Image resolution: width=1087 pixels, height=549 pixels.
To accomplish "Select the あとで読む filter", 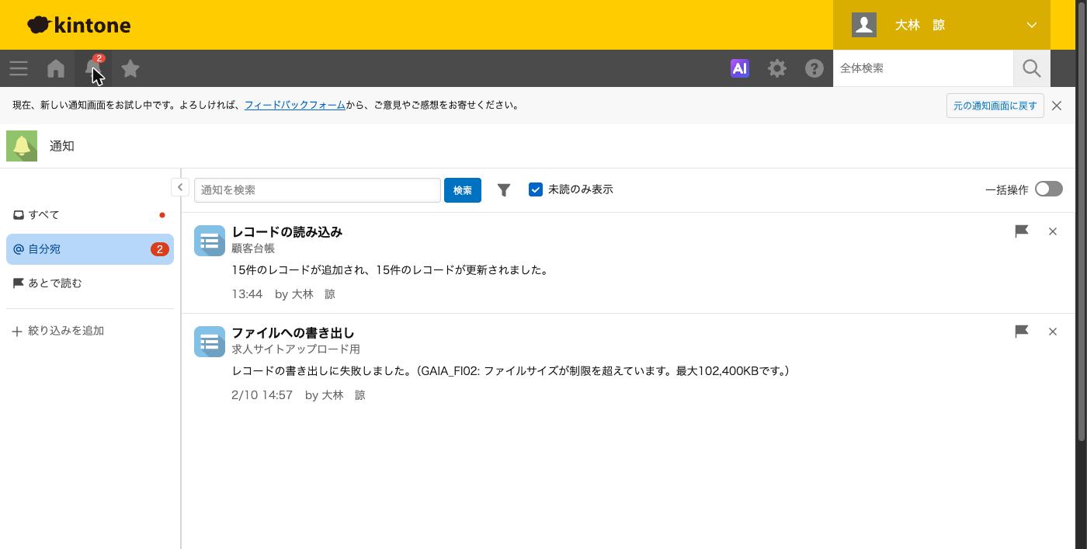I will 90,283.
